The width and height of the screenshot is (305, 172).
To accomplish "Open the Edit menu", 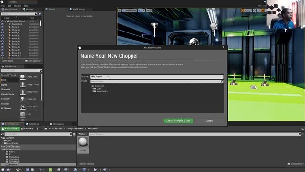I will tap(10, 6).
